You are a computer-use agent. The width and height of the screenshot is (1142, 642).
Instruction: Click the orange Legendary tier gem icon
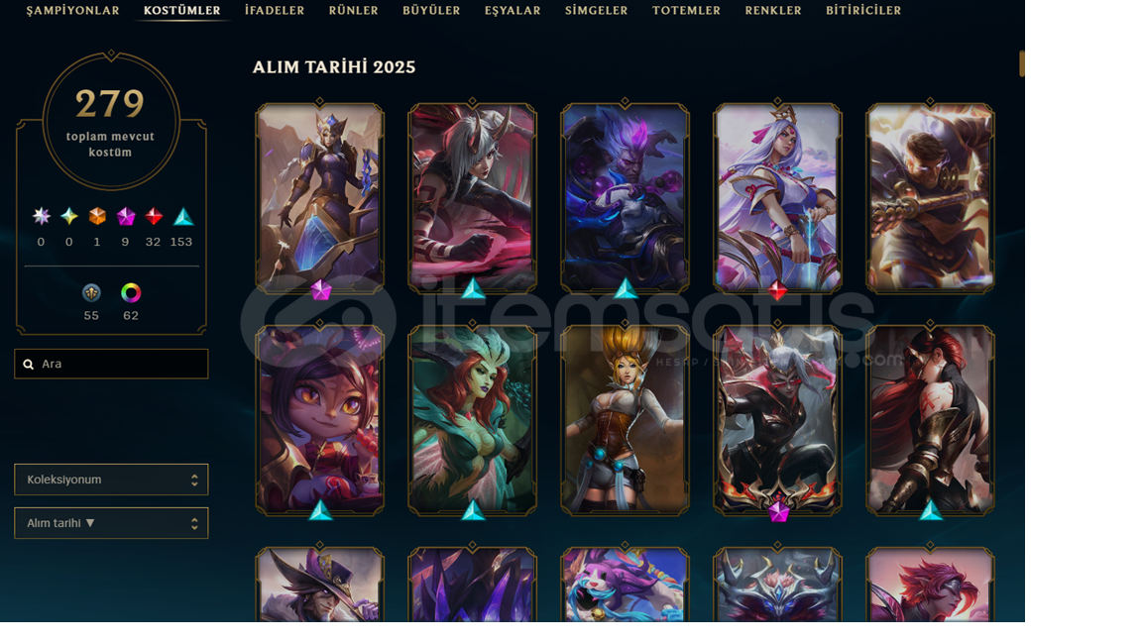click(x=97, y=216)
